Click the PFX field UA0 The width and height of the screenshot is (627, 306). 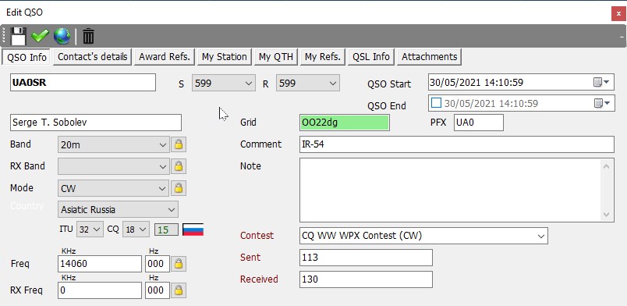tap(479, 123)
